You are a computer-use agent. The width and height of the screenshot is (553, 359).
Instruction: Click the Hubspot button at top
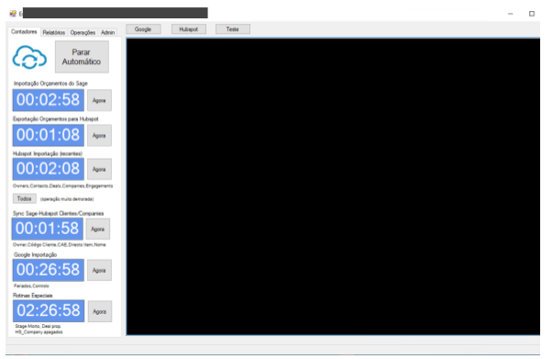pyautogui.click(x=189, y=29)
